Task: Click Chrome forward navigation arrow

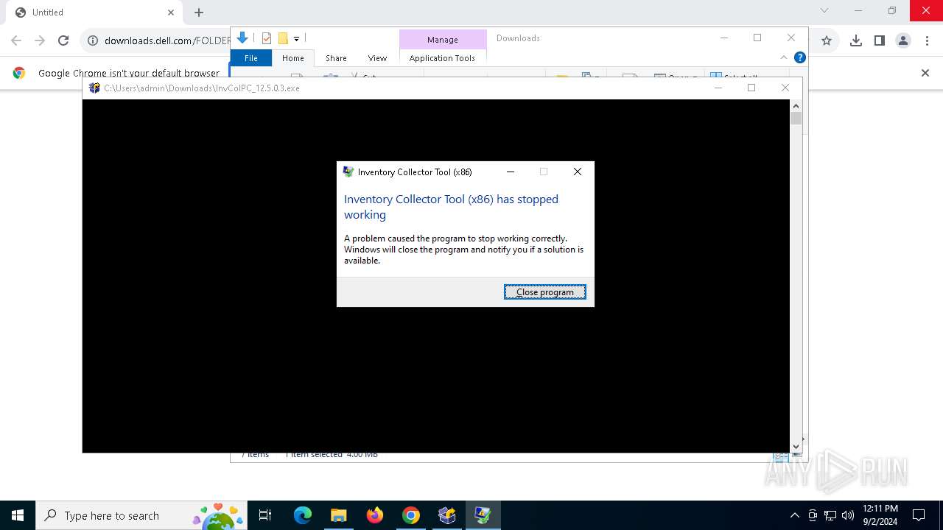Action: click(x=40, y=40)
